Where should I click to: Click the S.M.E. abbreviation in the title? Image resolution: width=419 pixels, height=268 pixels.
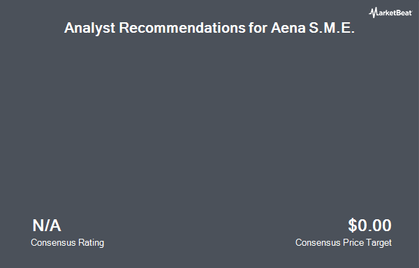pos(332,27)
